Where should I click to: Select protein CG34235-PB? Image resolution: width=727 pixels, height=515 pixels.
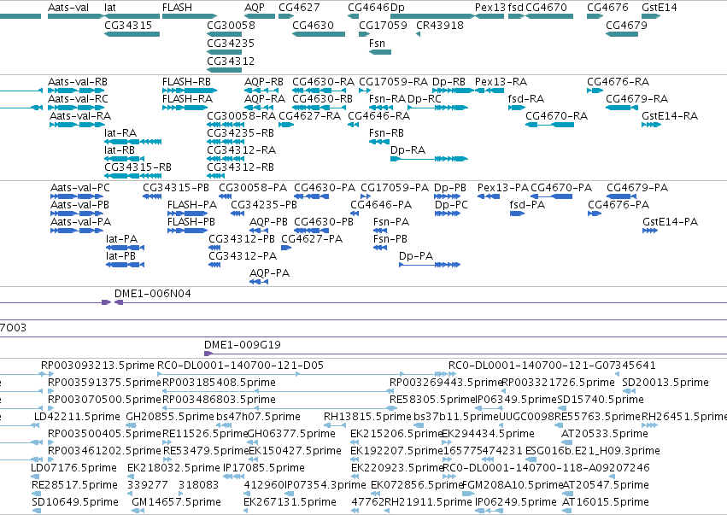pyautogui.click(x=264, y=205)
